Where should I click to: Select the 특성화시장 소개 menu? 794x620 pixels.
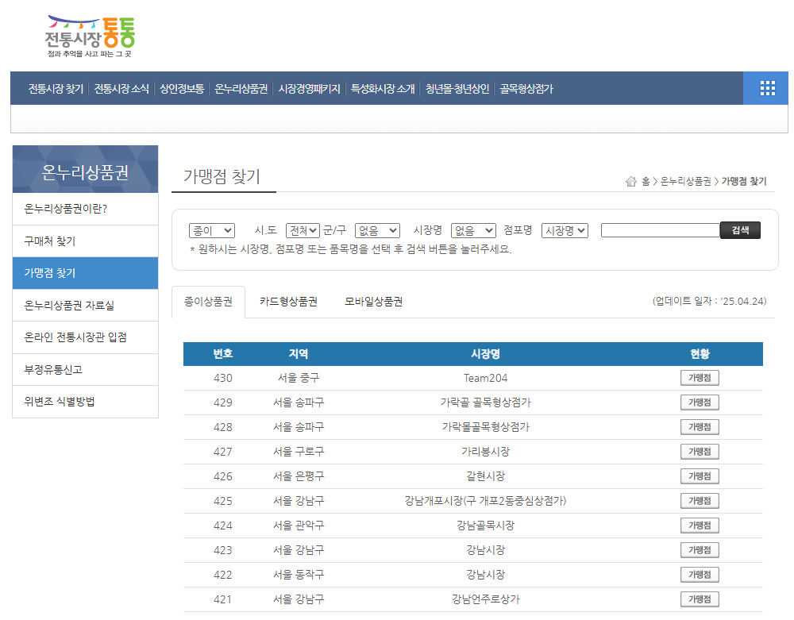(383, 89)
